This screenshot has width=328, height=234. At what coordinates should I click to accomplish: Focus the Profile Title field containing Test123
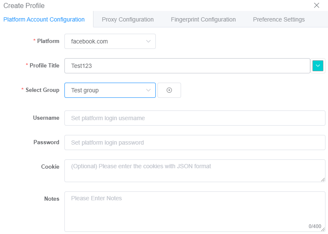tap(187, 66)
